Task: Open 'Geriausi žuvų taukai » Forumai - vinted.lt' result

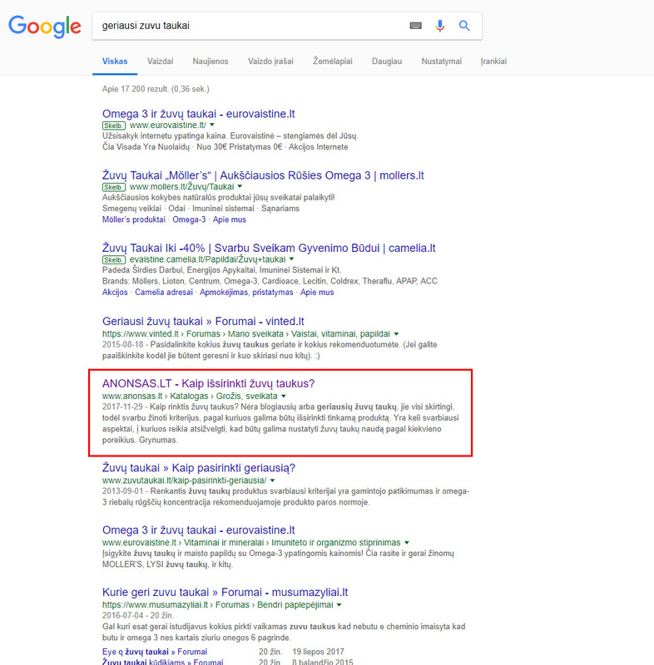Action: [x=203, y=321]
